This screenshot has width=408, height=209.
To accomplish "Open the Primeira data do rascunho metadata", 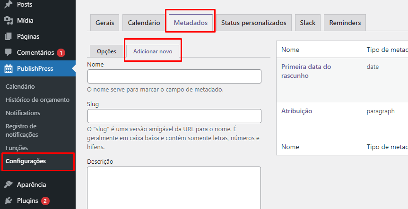I will 306,71.
